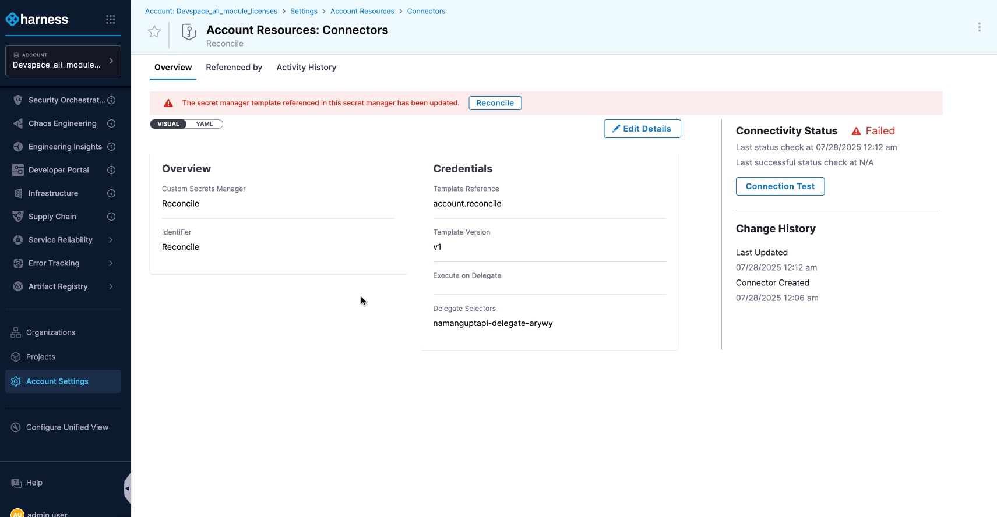Open the Activity History tab

click(x=306, y=68)
